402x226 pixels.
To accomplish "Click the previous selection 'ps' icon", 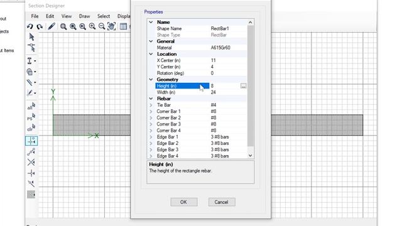I will coord(31,117).
